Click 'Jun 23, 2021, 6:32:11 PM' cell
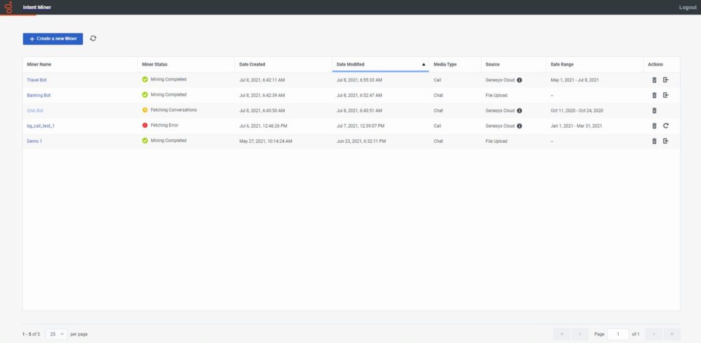 click(x=361, y=141)
